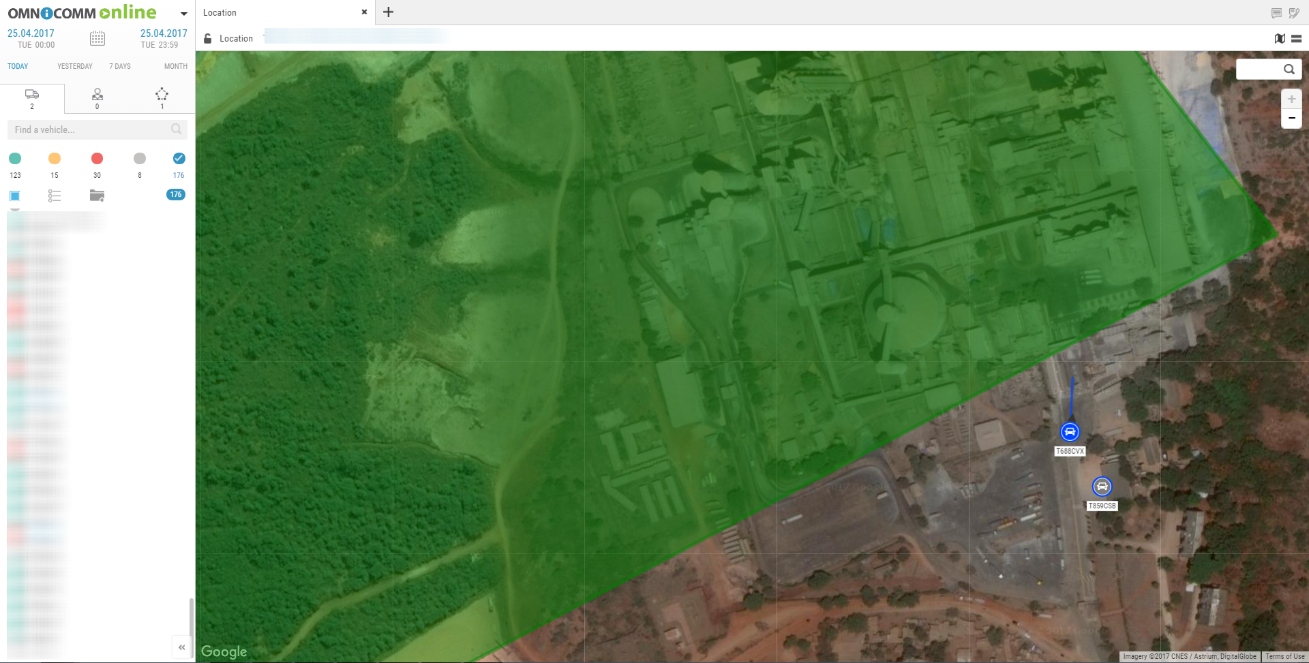Click the start date 25.04.2017 00:00
This screenshot has height=663, width=1309.
click(x=31, y=39)
